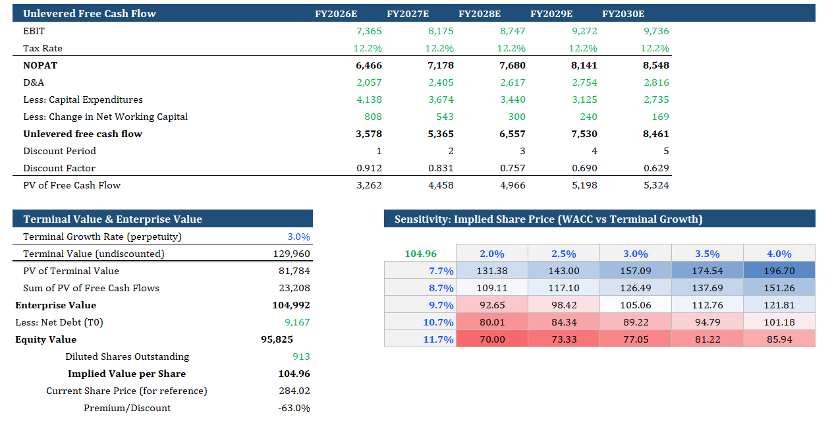Select the sensitivity cell showing 151.26
The width and height of the screenshot is (832, 425).
coord(779,288)
